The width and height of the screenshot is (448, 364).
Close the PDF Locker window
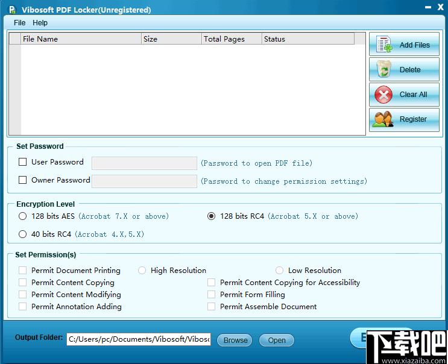(440, 7)
